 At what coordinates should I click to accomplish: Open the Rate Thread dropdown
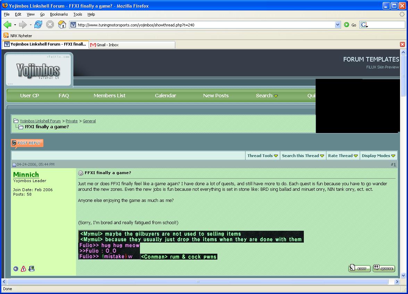tap(343, 156)
